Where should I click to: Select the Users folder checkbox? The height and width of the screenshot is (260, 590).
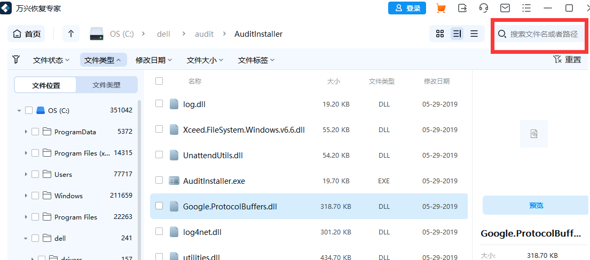(x=35, y=174)
